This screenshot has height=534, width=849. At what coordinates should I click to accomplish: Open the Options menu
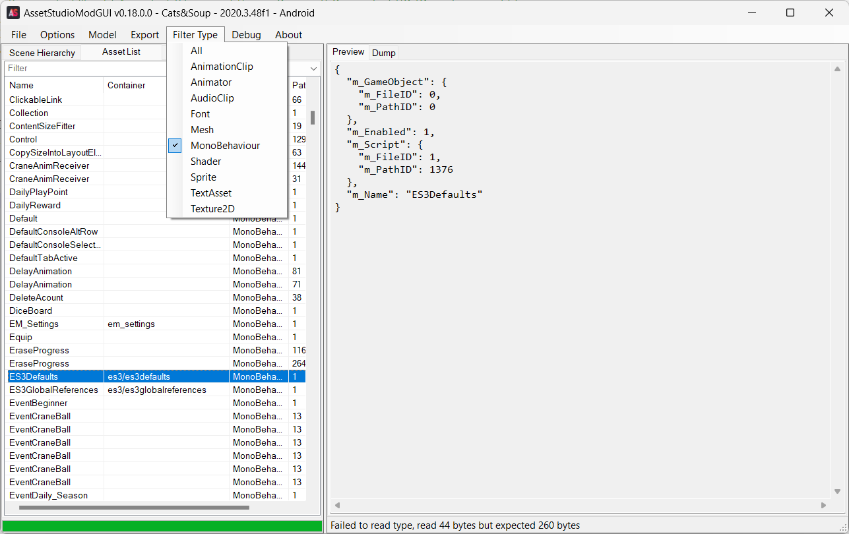[57, 35]
